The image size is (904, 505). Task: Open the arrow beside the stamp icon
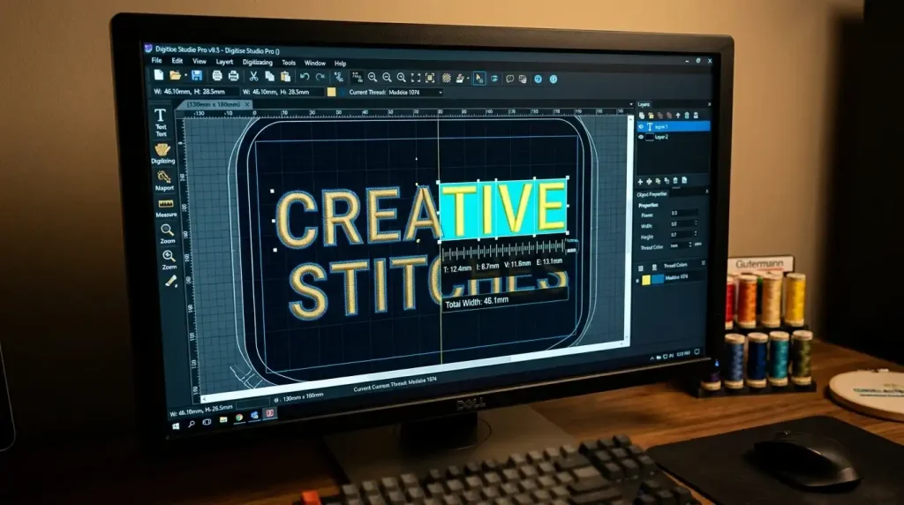click(468, 79)
